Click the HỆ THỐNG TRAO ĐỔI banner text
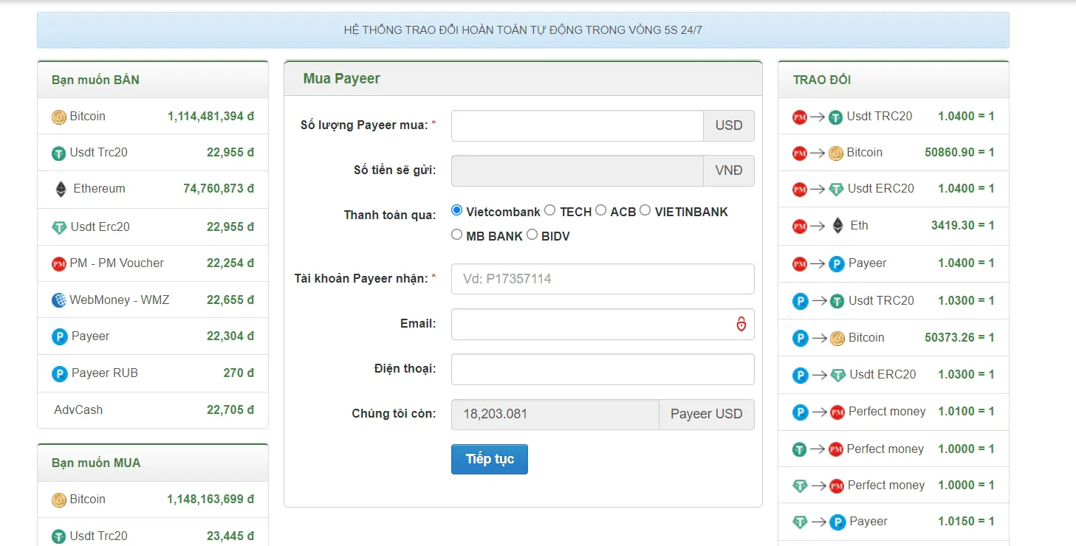The height and width of the screenshot is (546, 1076). coord(523,30)
